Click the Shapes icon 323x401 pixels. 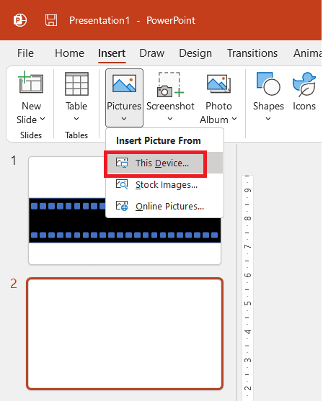coord(268,84)
